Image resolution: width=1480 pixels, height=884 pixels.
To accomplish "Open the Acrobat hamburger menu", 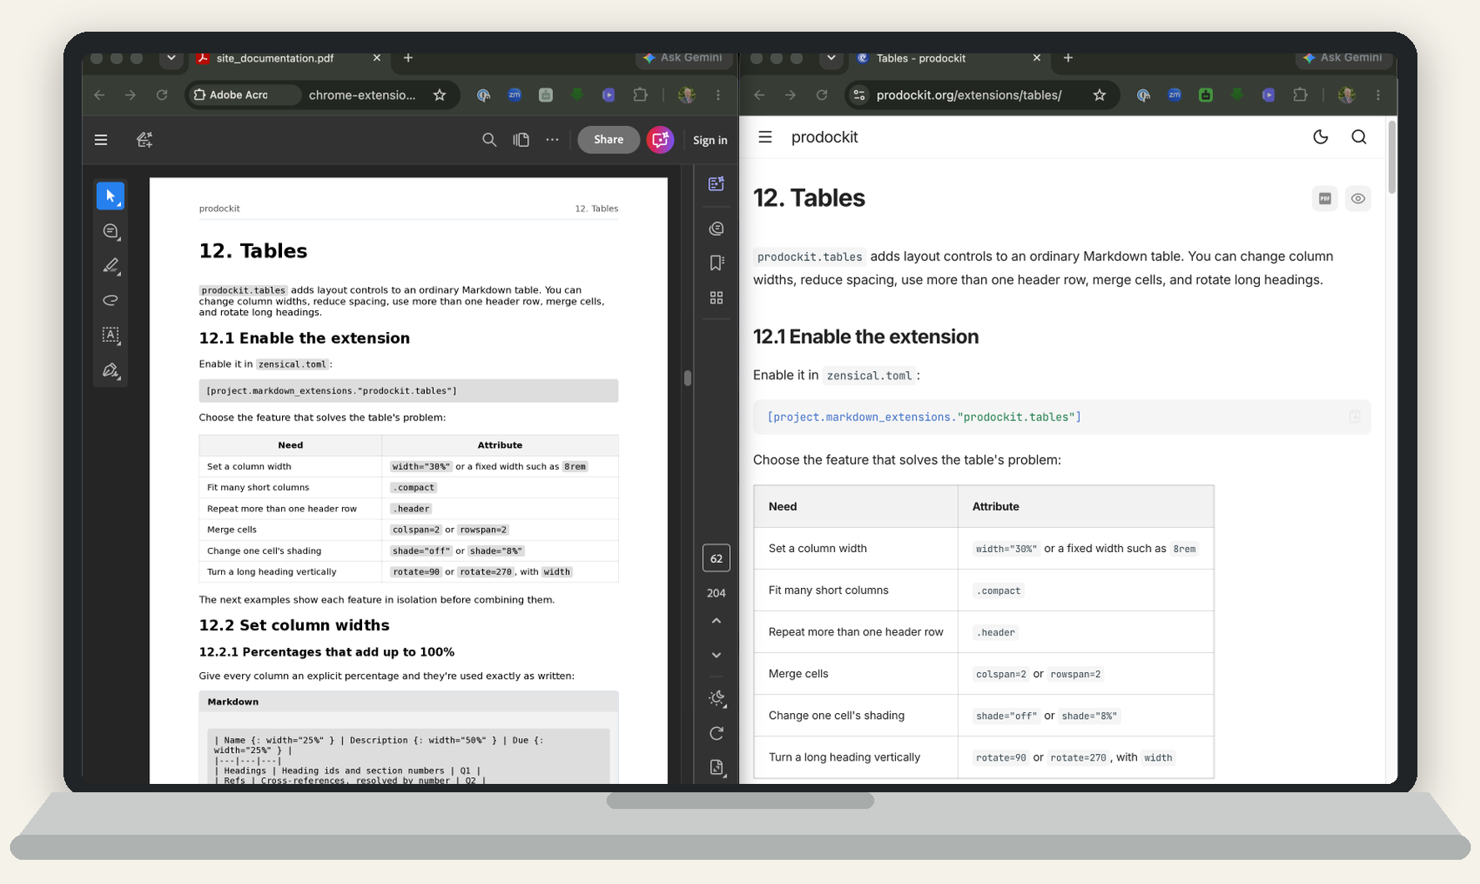I will [x=101, y=140].
